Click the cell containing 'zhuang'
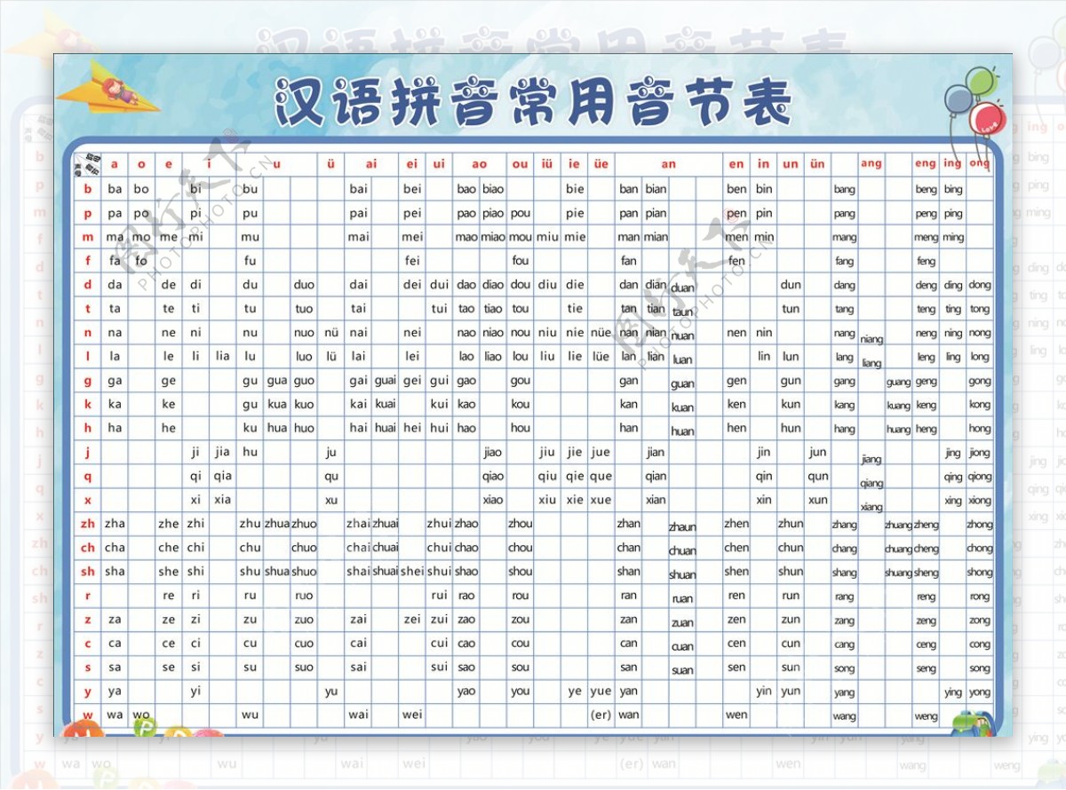 pos(898,525)
